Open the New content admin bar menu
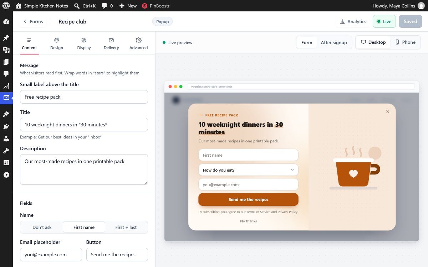This screenshot has width=428, height=267. click(128, 6)
